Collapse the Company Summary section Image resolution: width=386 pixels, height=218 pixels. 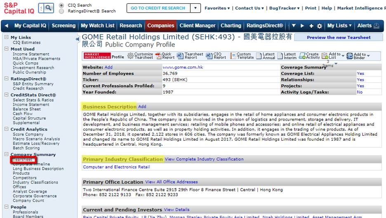(x=7, y=154)
